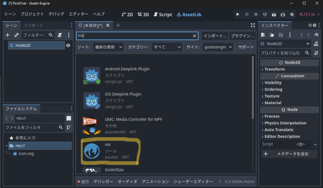Go to previous edited object
Screen dimensions: 323x188
(302, 35)
